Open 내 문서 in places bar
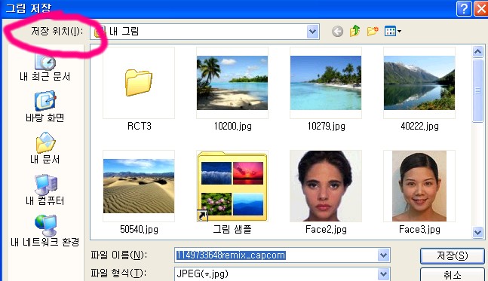 45,148
